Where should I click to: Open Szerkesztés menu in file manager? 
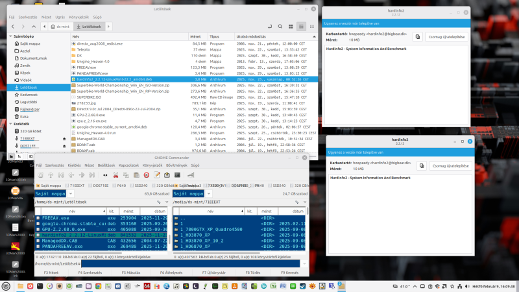pos(27,18)
